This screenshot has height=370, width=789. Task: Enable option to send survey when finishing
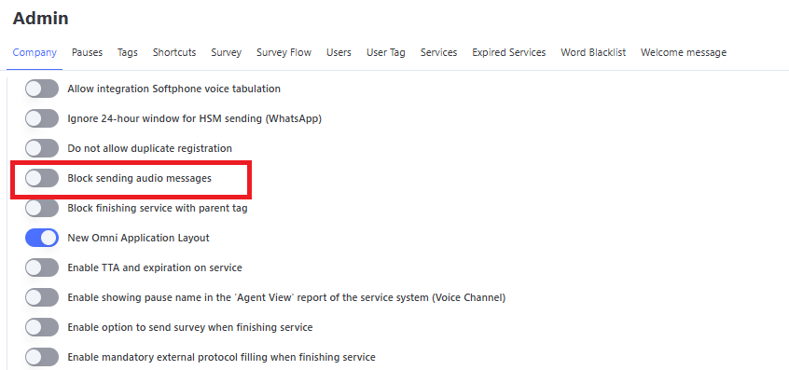click(42, 327)
